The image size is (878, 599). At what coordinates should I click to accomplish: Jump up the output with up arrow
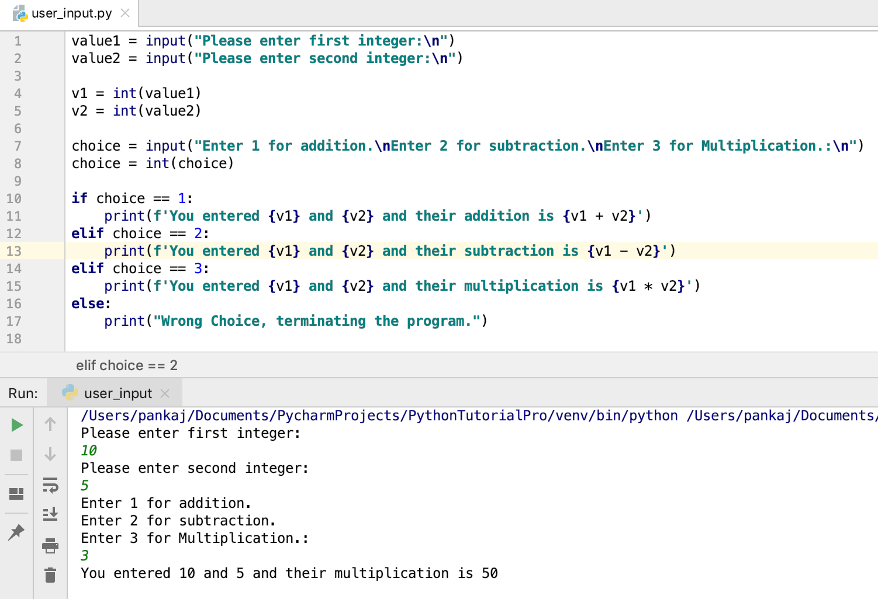(x=50, y=424)
